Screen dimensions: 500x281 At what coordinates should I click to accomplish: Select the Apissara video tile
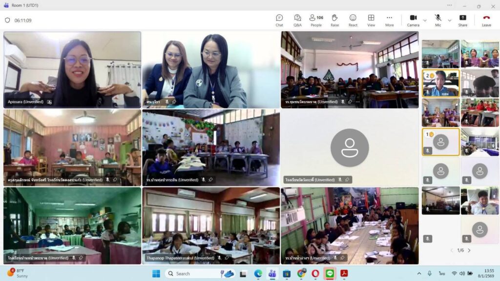point(72,68)
